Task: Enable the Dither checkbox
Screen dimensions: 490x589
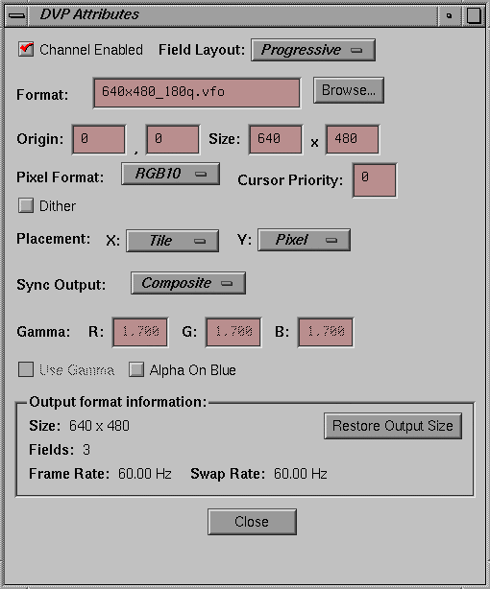Action: pyautogui.click(x=26, y=205)
